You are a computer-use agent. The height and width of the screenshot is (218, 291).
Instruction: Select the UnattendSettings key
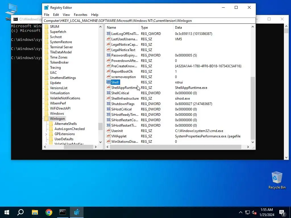click(63, 78)
